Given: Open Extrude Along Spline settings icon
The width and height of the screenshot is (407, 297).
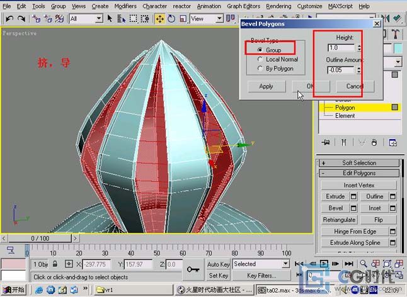Looking at the screenshot, I should tap(393, 243).
